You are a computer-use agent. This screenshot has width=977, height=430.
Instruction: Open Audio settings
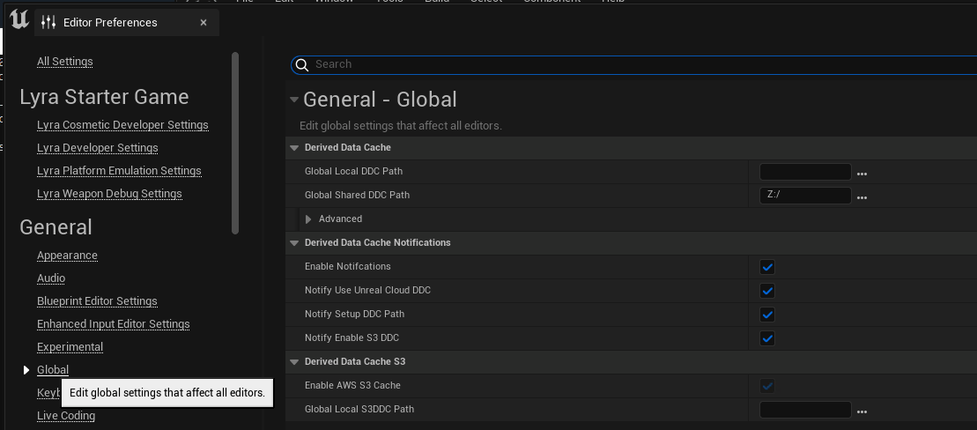(51, 278)
